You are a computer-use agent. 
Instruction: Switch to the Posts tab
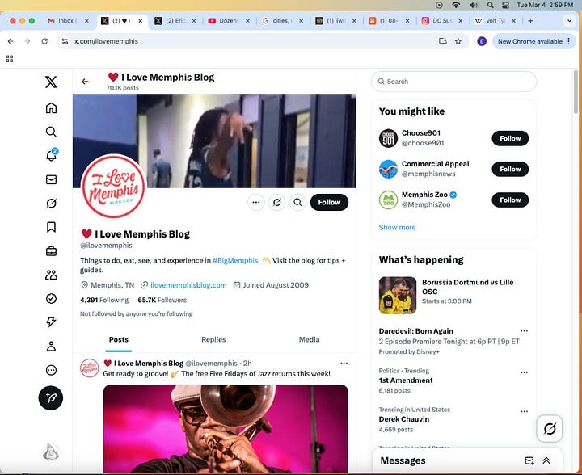coord(118,339)
